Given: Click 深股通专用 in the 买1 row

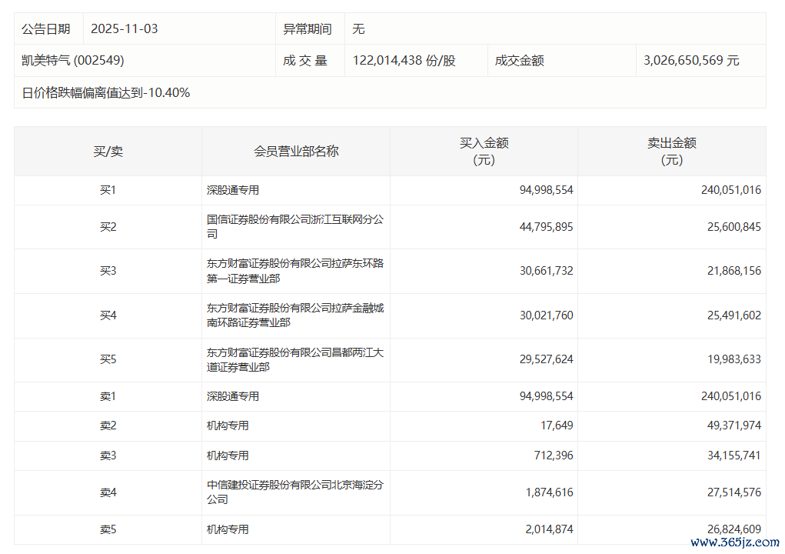Looking at the screenshot, I should pos(233,190).
